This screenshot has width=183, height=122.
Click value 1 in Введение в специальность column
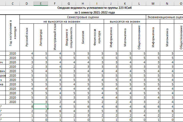point(69,120)
